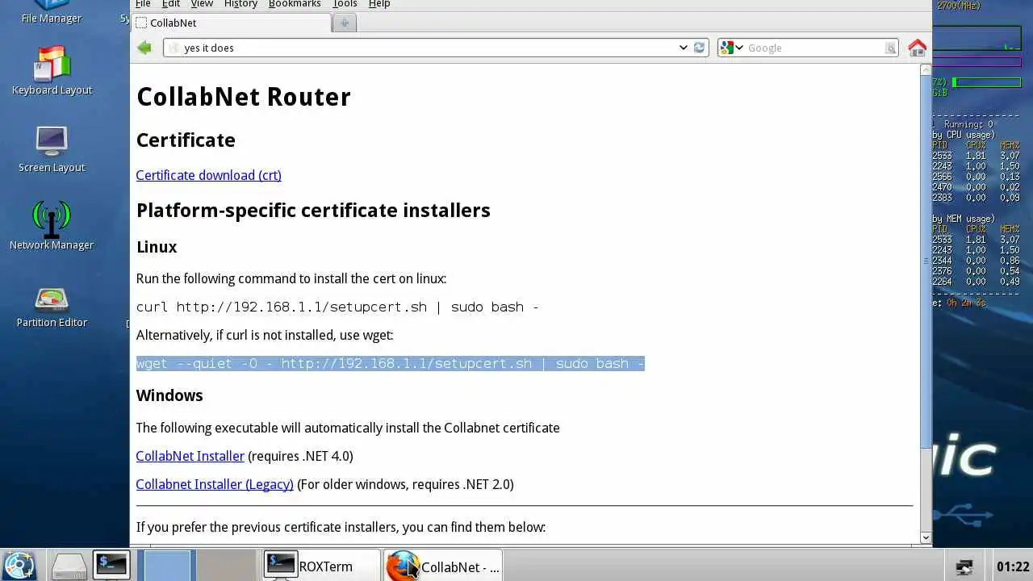Viewport: 1033px width, 581px height.
Task: Open the File menu
Action: pyautogui.click(x=143, y=4)
